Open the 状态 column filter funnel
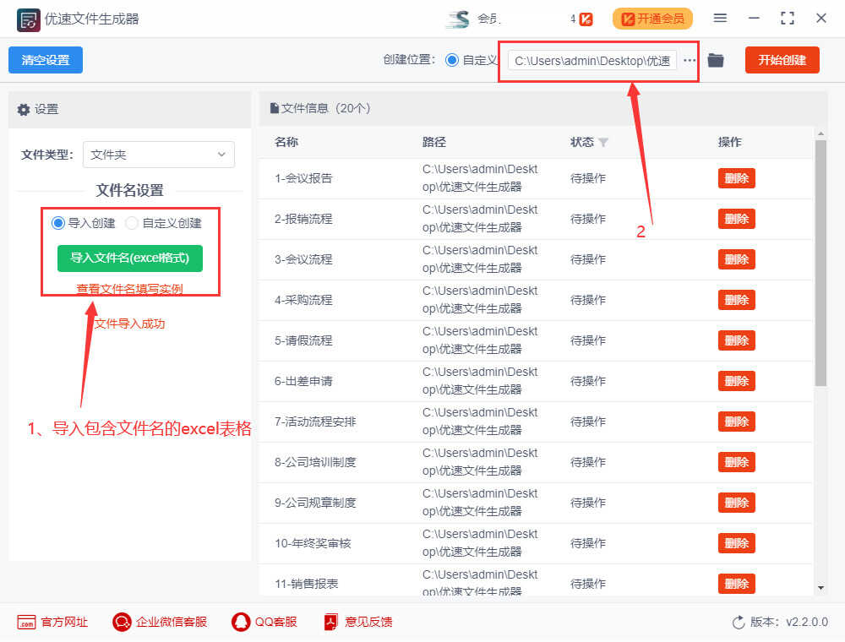Screen dimensions: 845x642 tap(603, 142)
